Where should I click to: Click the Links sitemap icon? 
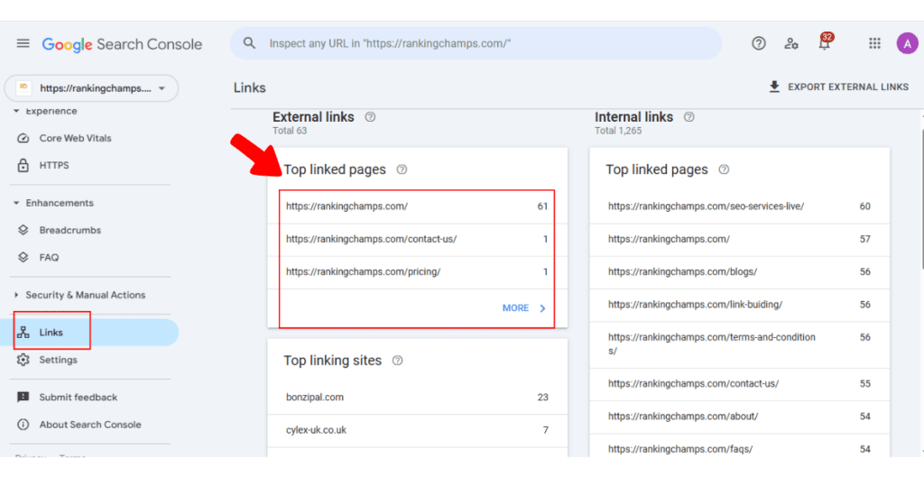(x=23, y=333)
